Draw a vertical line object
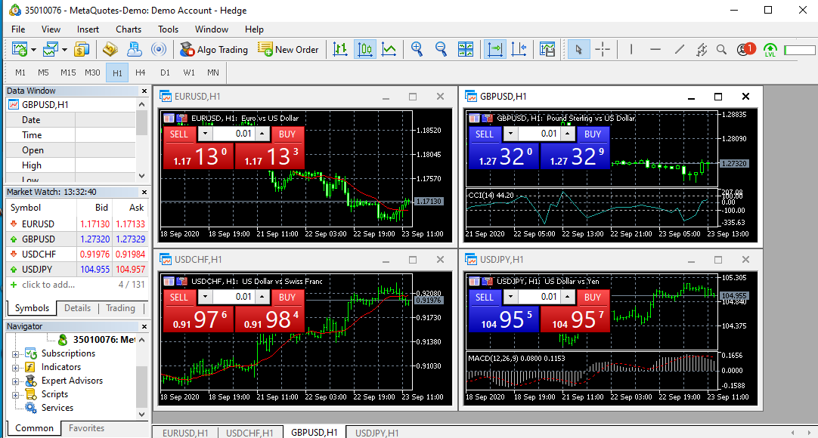This screenshot has height=438, width=818. (631, 50)
